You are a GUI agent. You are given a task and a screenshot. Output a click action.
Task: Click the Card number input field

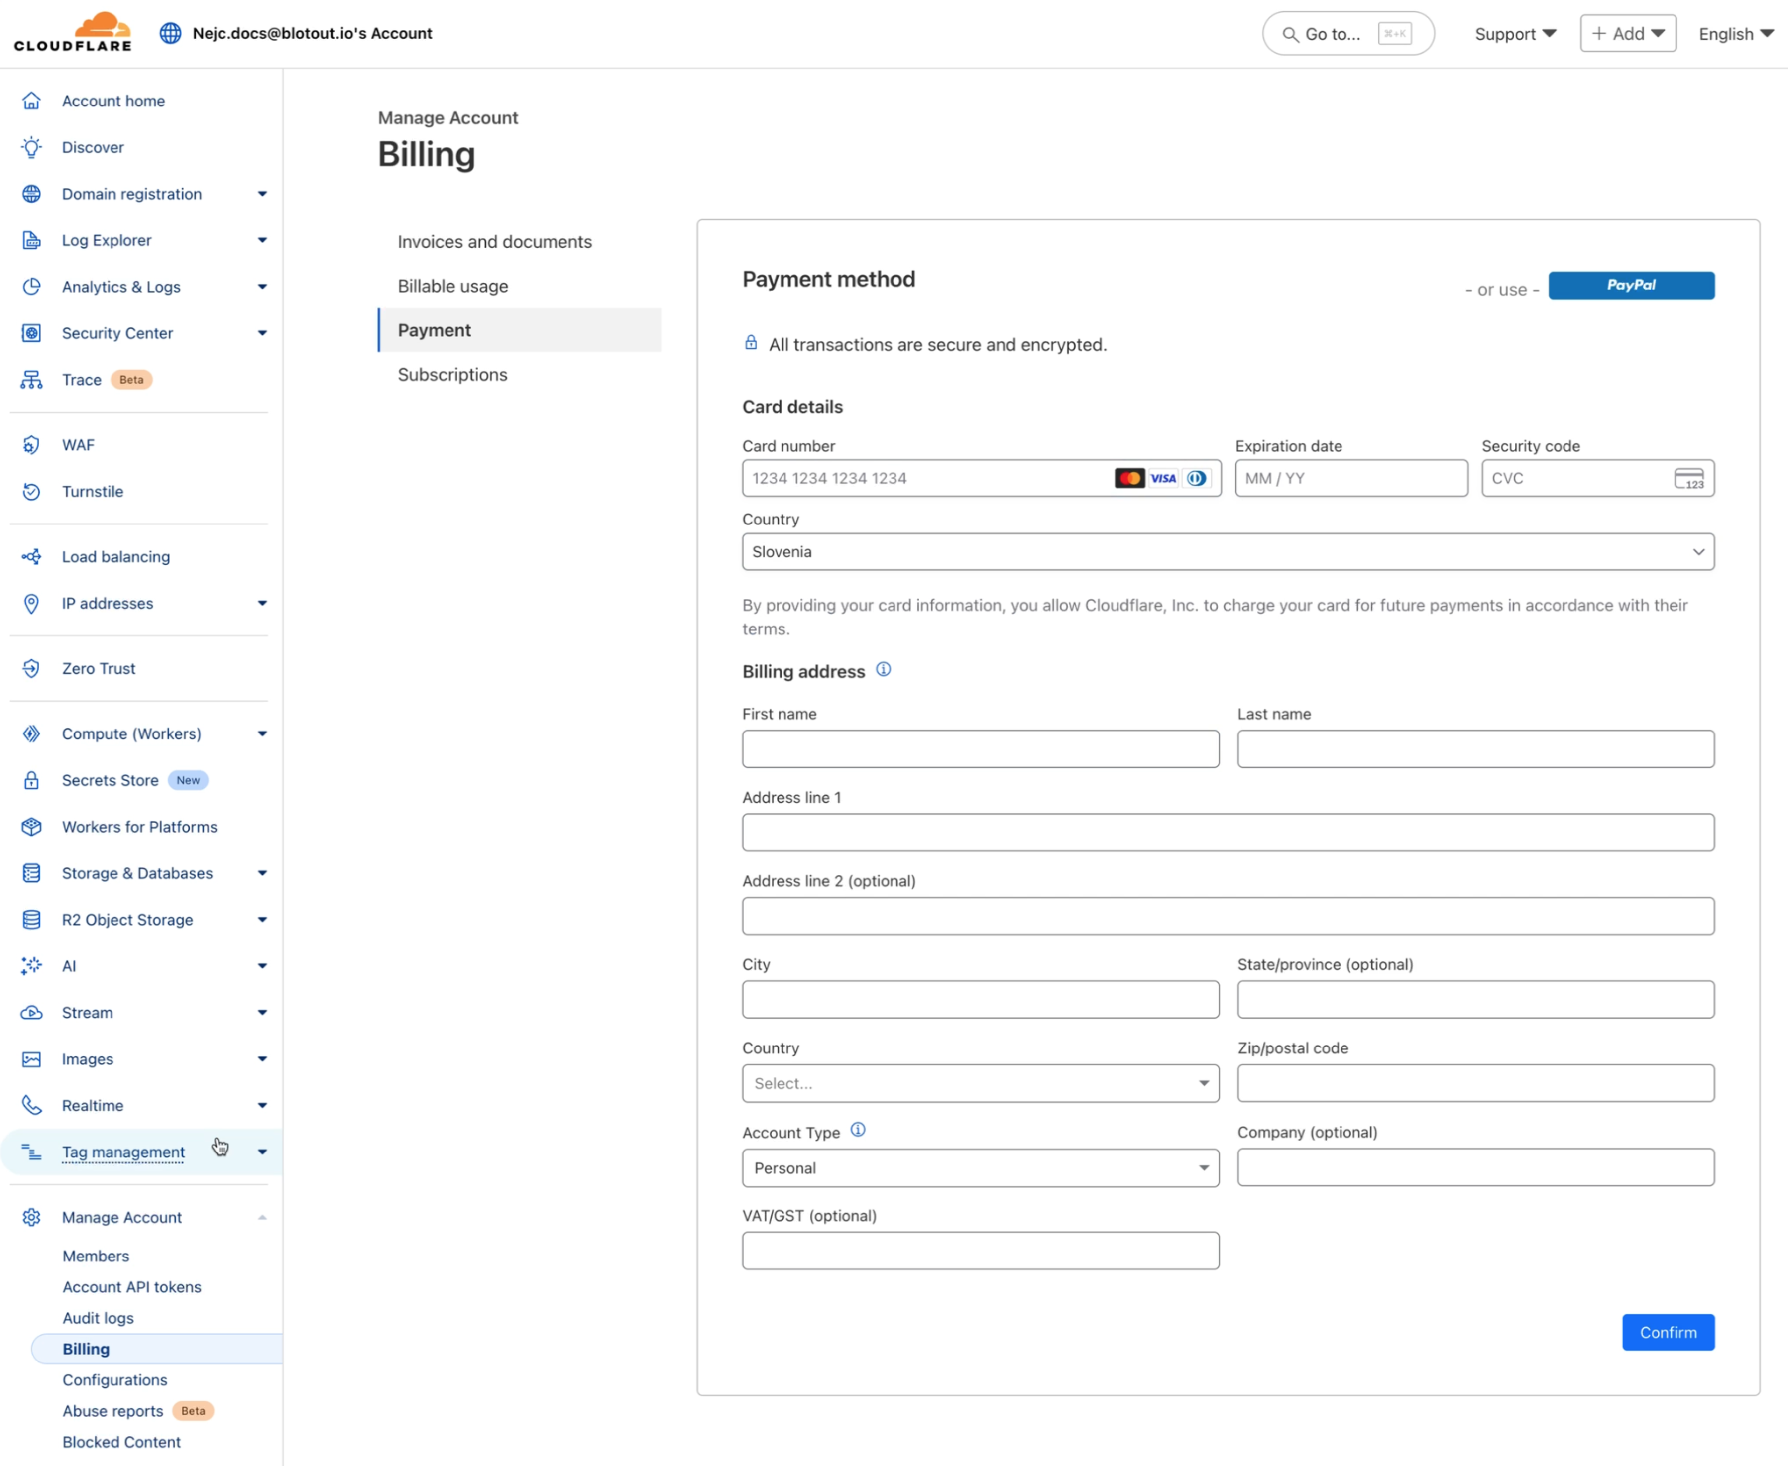click(x=925, y=478)
